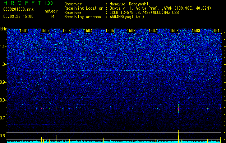Select the 1503 time marker
The width and height of the screenshot is (226, 143).
pos(67,31)
